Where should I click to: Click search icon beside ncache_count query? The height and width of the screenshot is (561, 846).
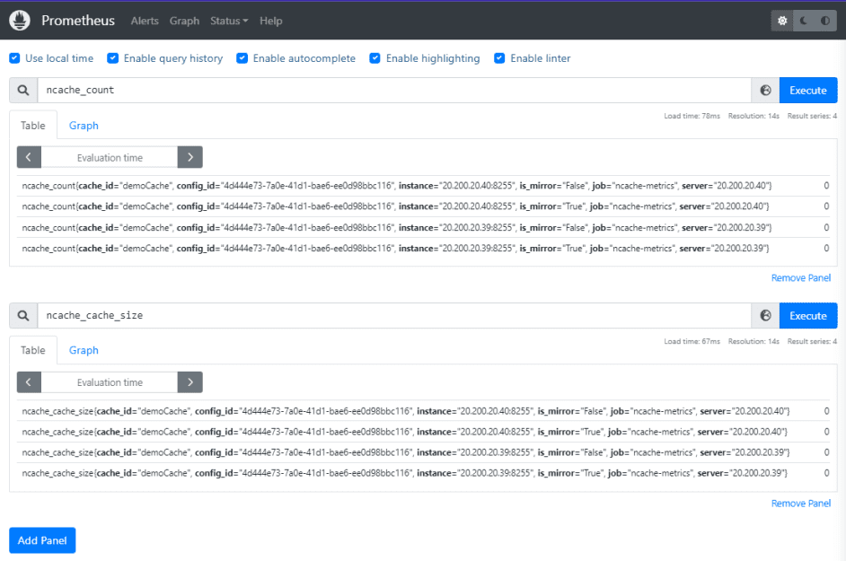coord(23,90)
